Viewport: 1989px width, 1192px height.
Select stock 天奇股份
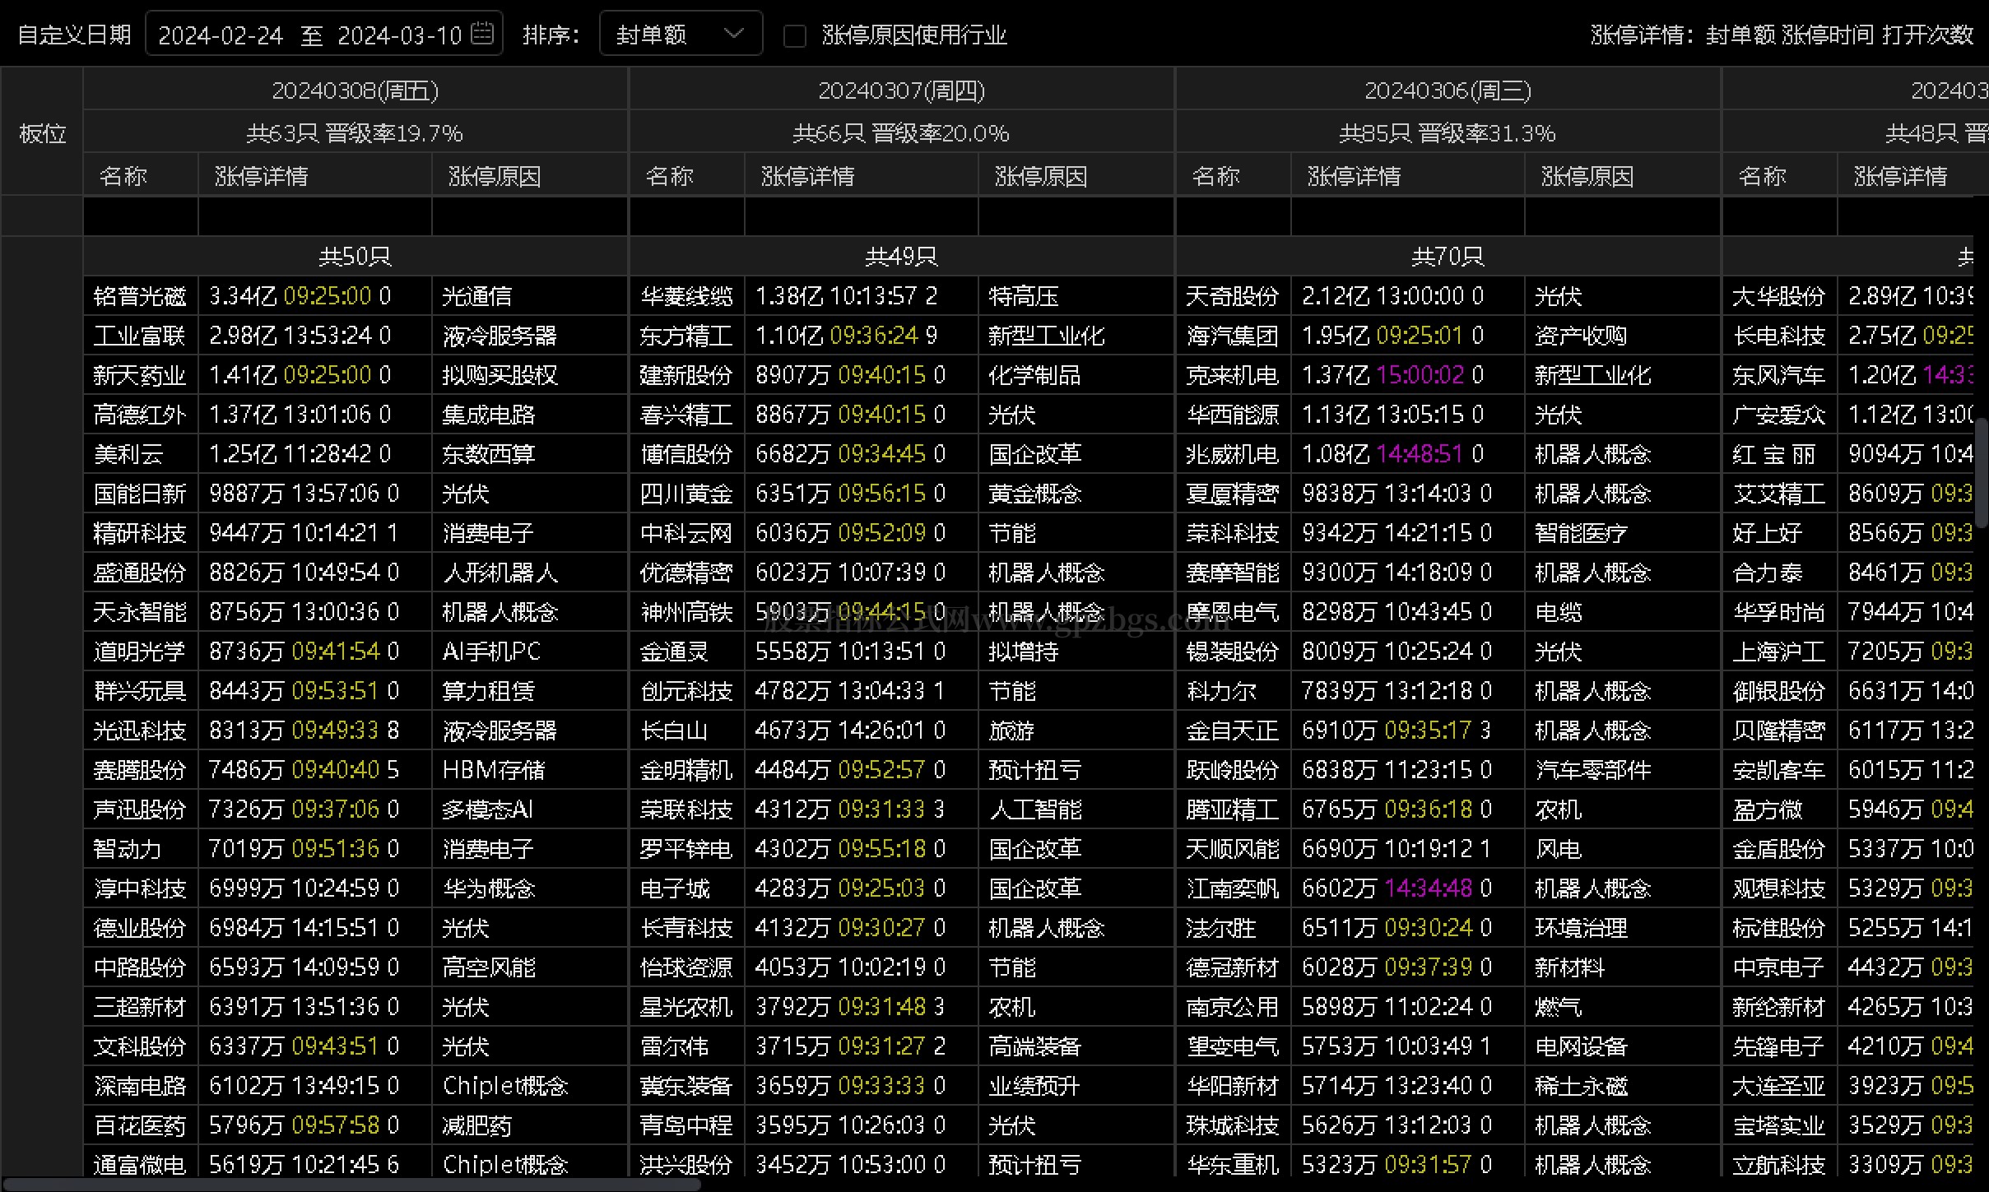(1233, 295)
